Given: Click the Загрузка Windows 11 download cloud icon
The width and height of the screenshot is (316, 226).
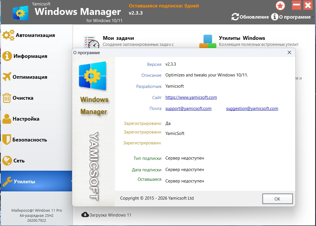Looking at the screenshot, I should click(x=85, y=215).
